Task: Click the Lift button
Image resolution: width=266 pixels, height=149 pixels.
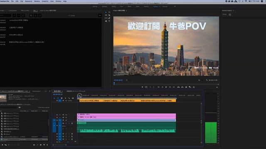Action: pos(178,87)
